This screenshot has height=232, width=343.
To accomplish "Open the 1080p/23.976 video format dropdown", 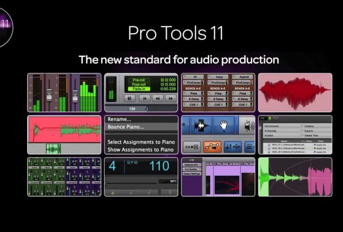I will [192, 165].
